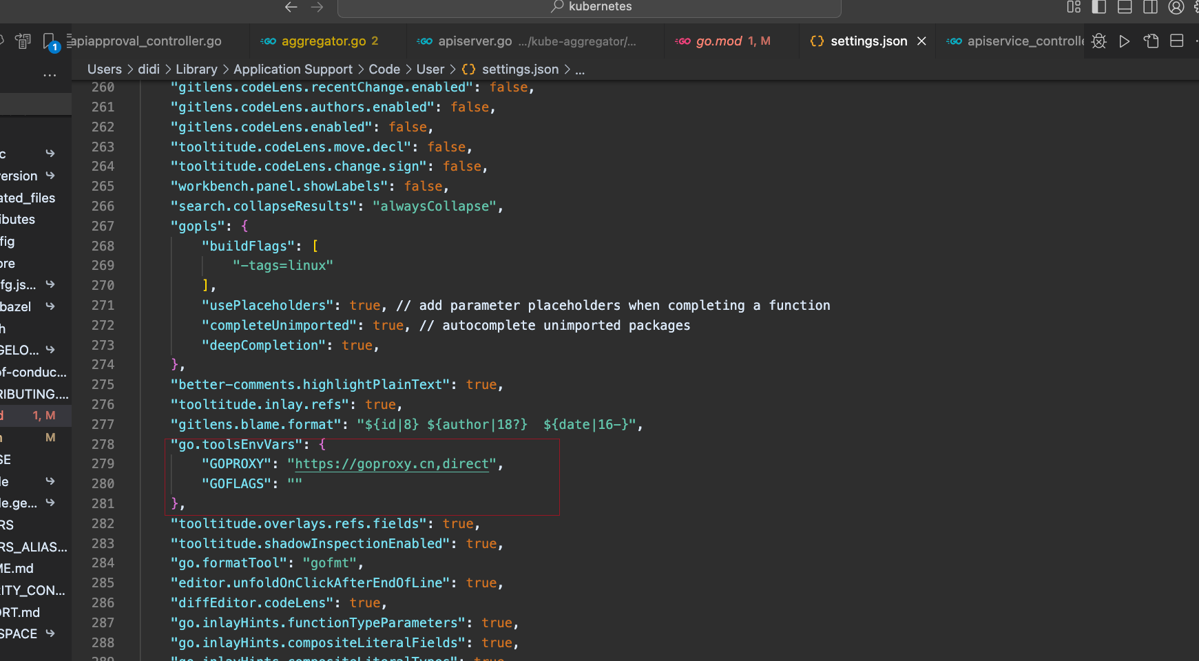The image size is (1199, 661).
Task: Click line number 278
Action: pyautogui.click(x=103, y=444)
